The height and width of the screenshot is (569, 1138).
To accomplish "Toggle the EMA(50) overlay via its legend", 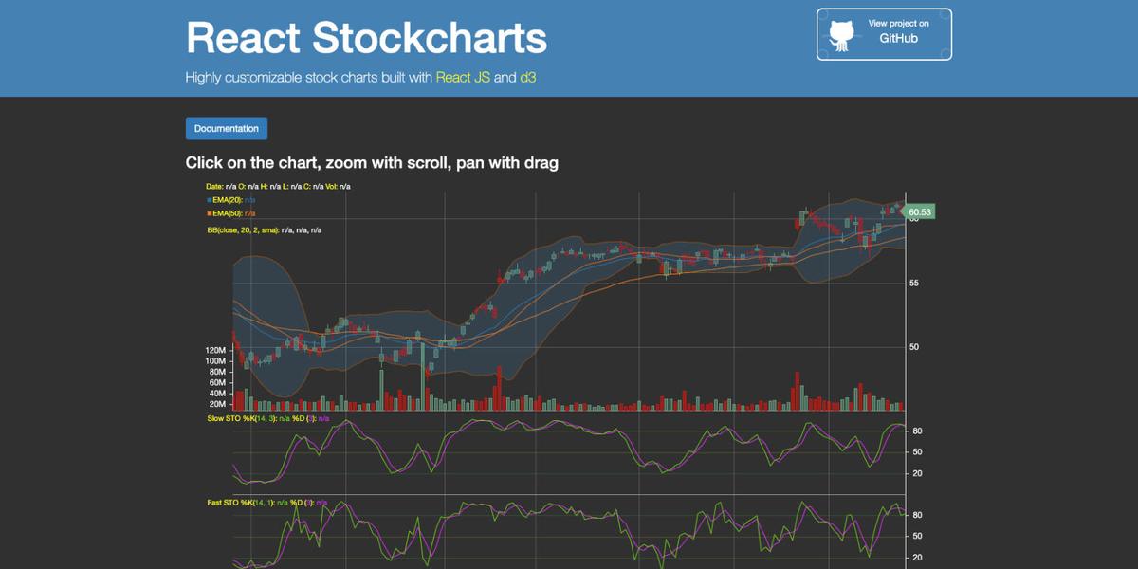I will (228, 214).
